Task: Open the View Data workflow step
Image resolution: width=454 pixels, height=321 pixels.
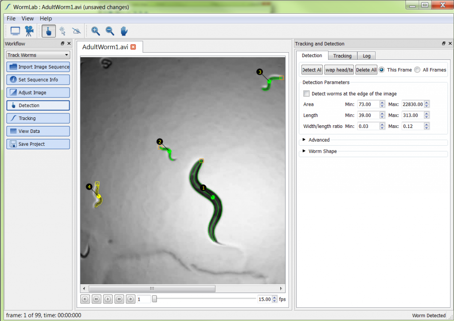Action: pos(38,131)
